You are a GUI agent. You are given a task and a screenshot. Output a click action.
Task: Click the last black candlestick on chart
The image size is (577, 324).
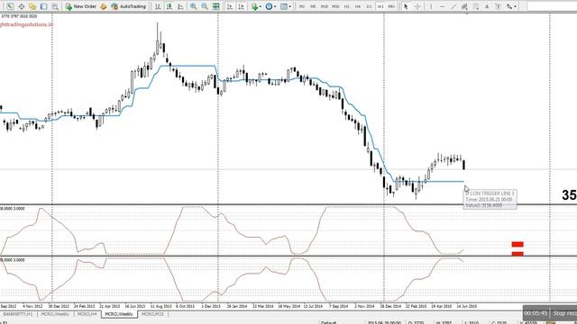463,165
